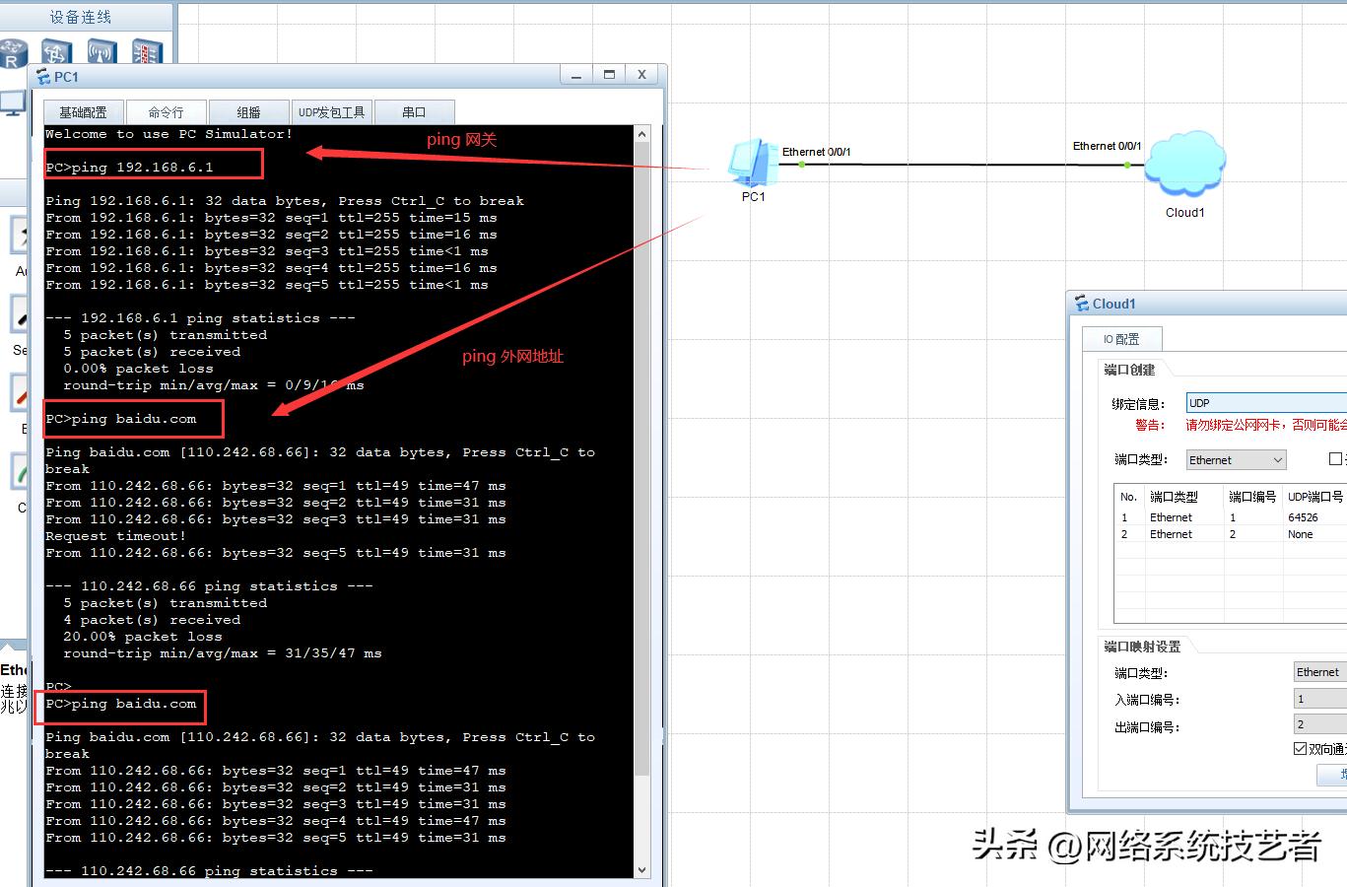Image resolution: width=1347 pixels, height=887 pixels.
Task: Switch to the 基础配置 tab
Action: pyautogui.click(x=83, y=112)
